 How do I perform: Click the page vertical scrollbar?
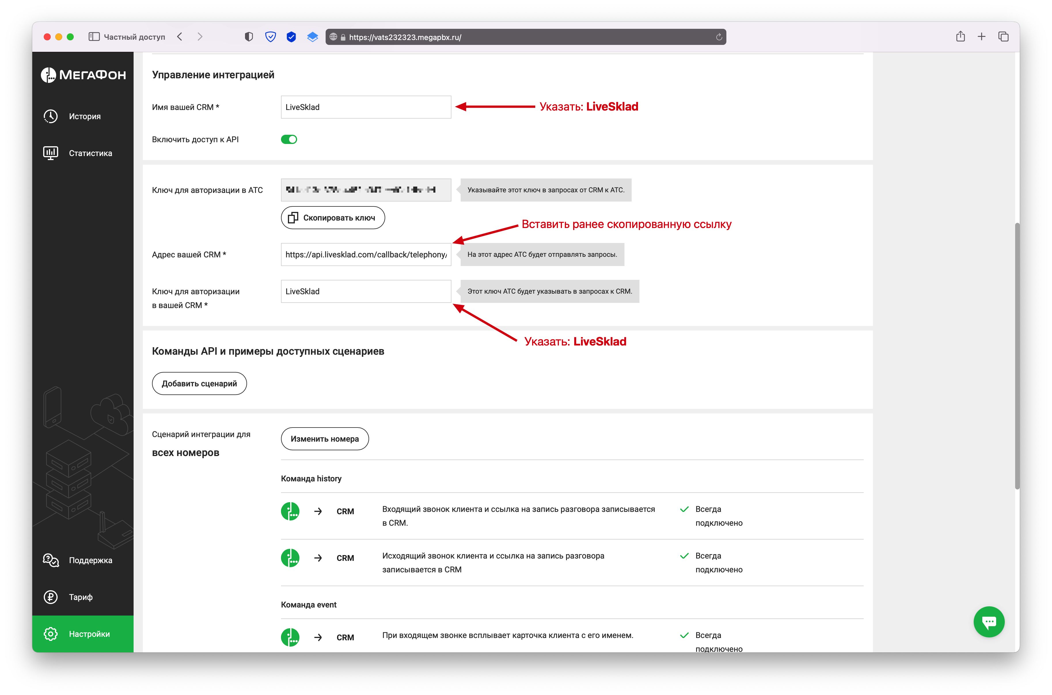coord(1017,356)
